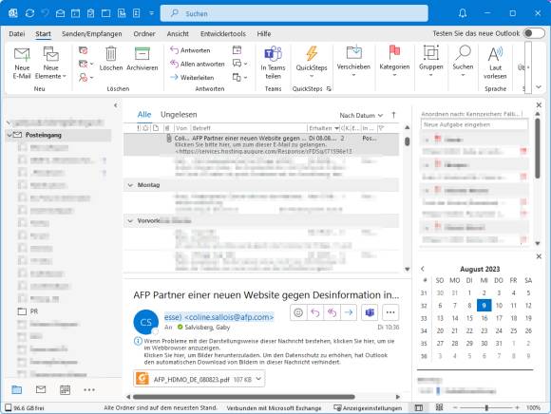Filter by Ungelesen messages
The width and height of the screenshot is (551, 414).
[179, 115]
